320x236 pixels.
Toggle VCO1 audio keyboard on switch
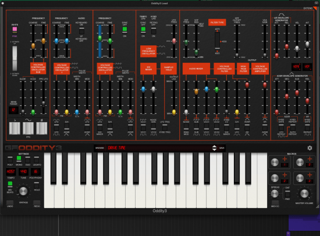coord(81,31)
